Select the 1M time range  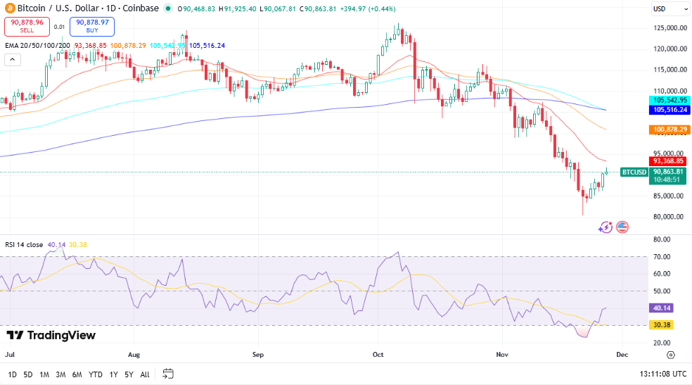coord(44,374)
